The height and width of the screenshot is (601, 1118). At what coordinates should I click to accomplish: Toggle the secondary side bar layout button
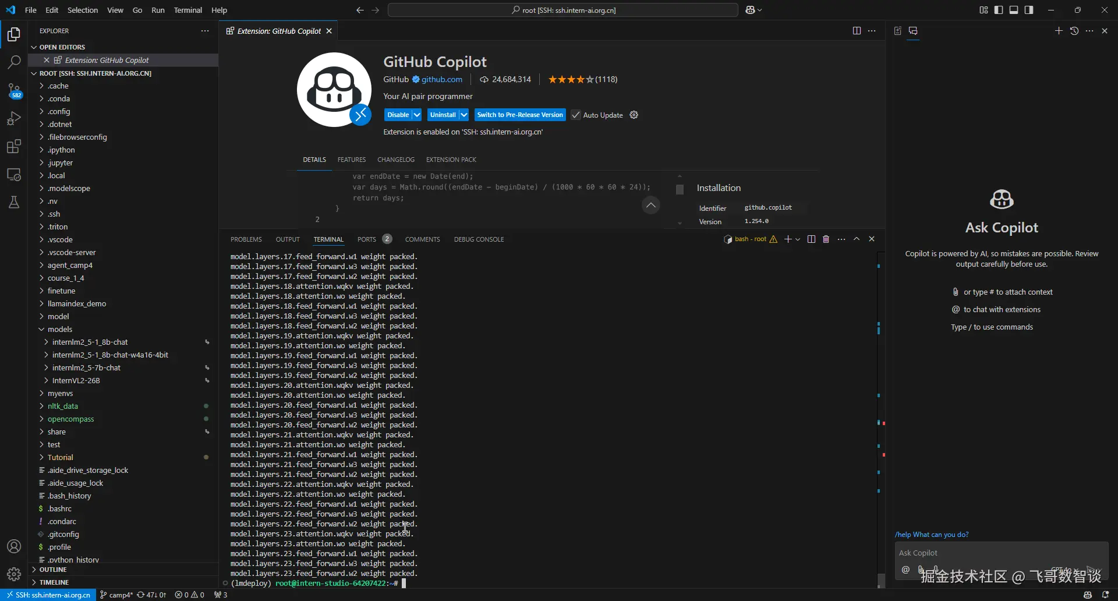[1029, 10]
